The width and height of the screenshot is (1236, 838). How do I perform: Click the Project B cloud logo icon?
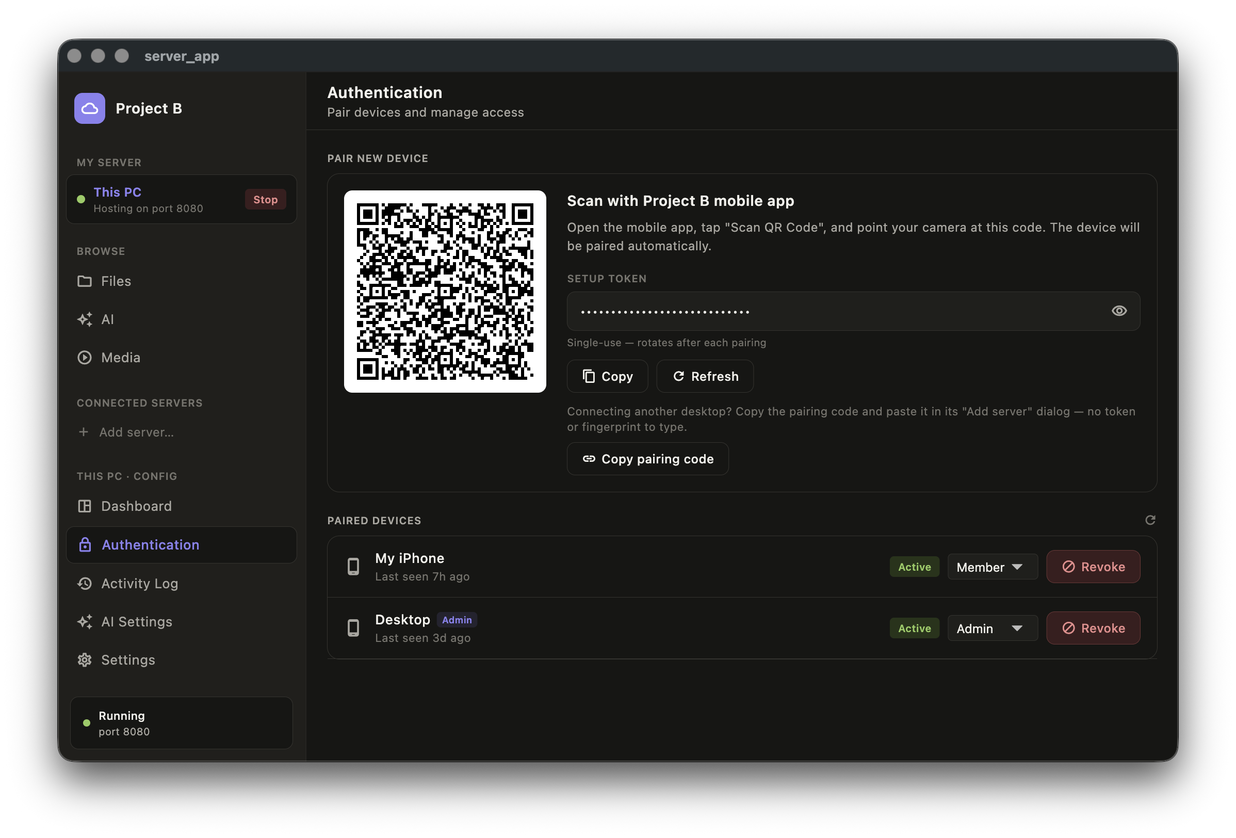point(89,108)
